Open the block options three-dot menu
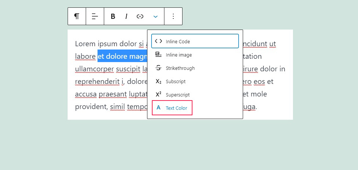Image resolution: width=358 pixels, height=170 pixels. pos(173,16)
